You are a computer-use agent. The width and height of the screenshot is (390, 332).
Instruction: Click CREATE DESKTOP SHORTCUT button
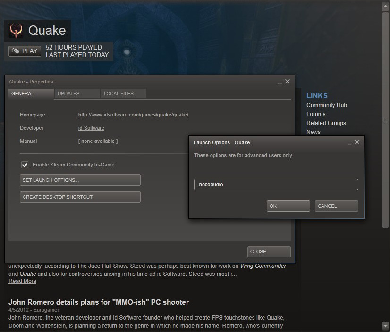click(x=80, y=197)
